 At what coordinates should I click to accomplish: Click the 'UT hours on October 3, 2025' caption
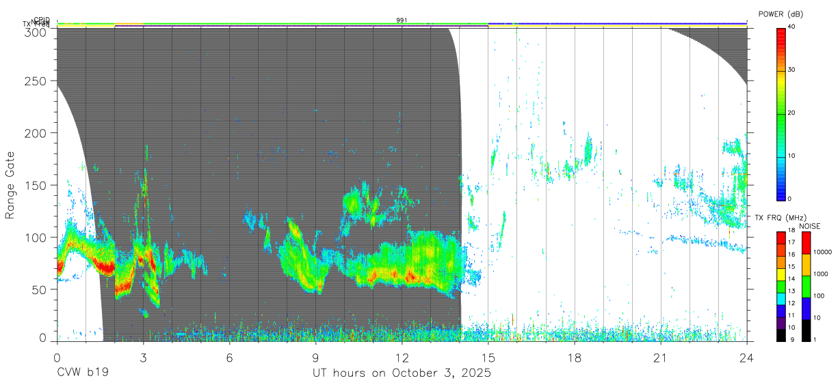(x=402, y=373)
